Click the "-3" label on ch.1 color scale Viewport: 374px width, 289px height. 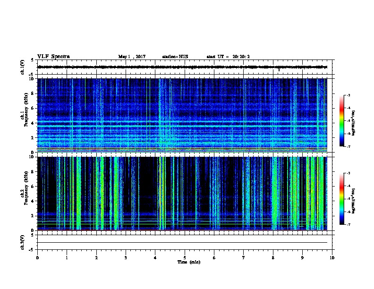click(x=348, y=95)
